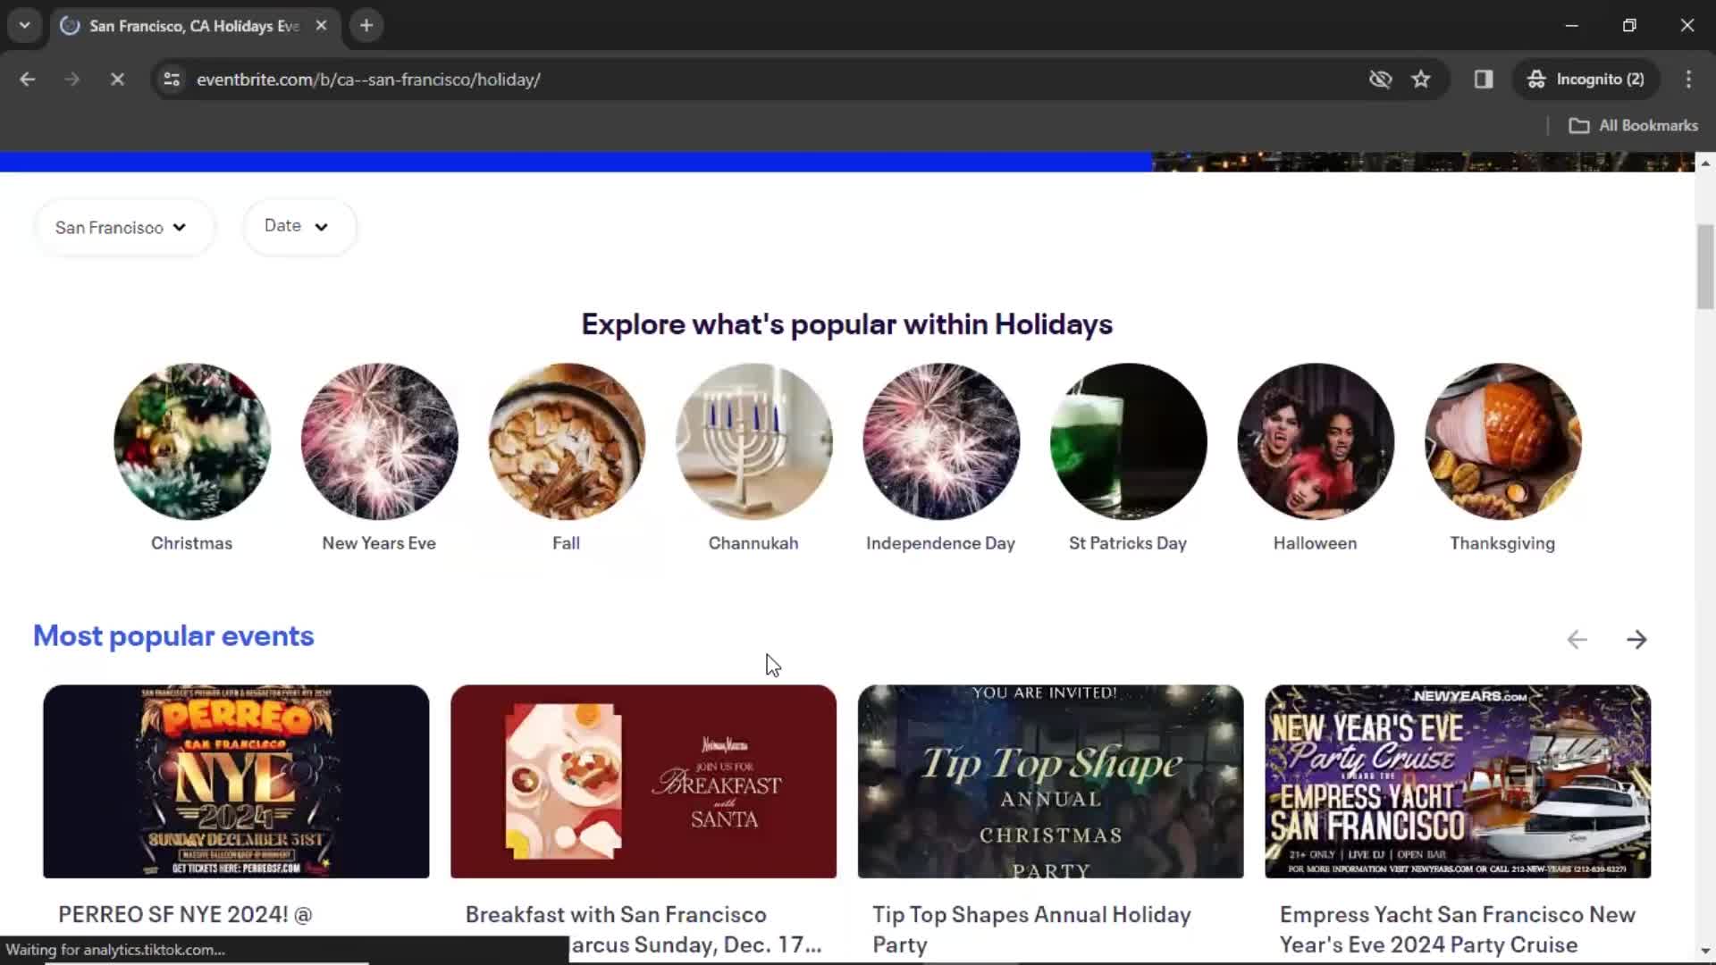The image size is (1716, 965).
Task: Click the Christmas label
Action: point(191,543)
